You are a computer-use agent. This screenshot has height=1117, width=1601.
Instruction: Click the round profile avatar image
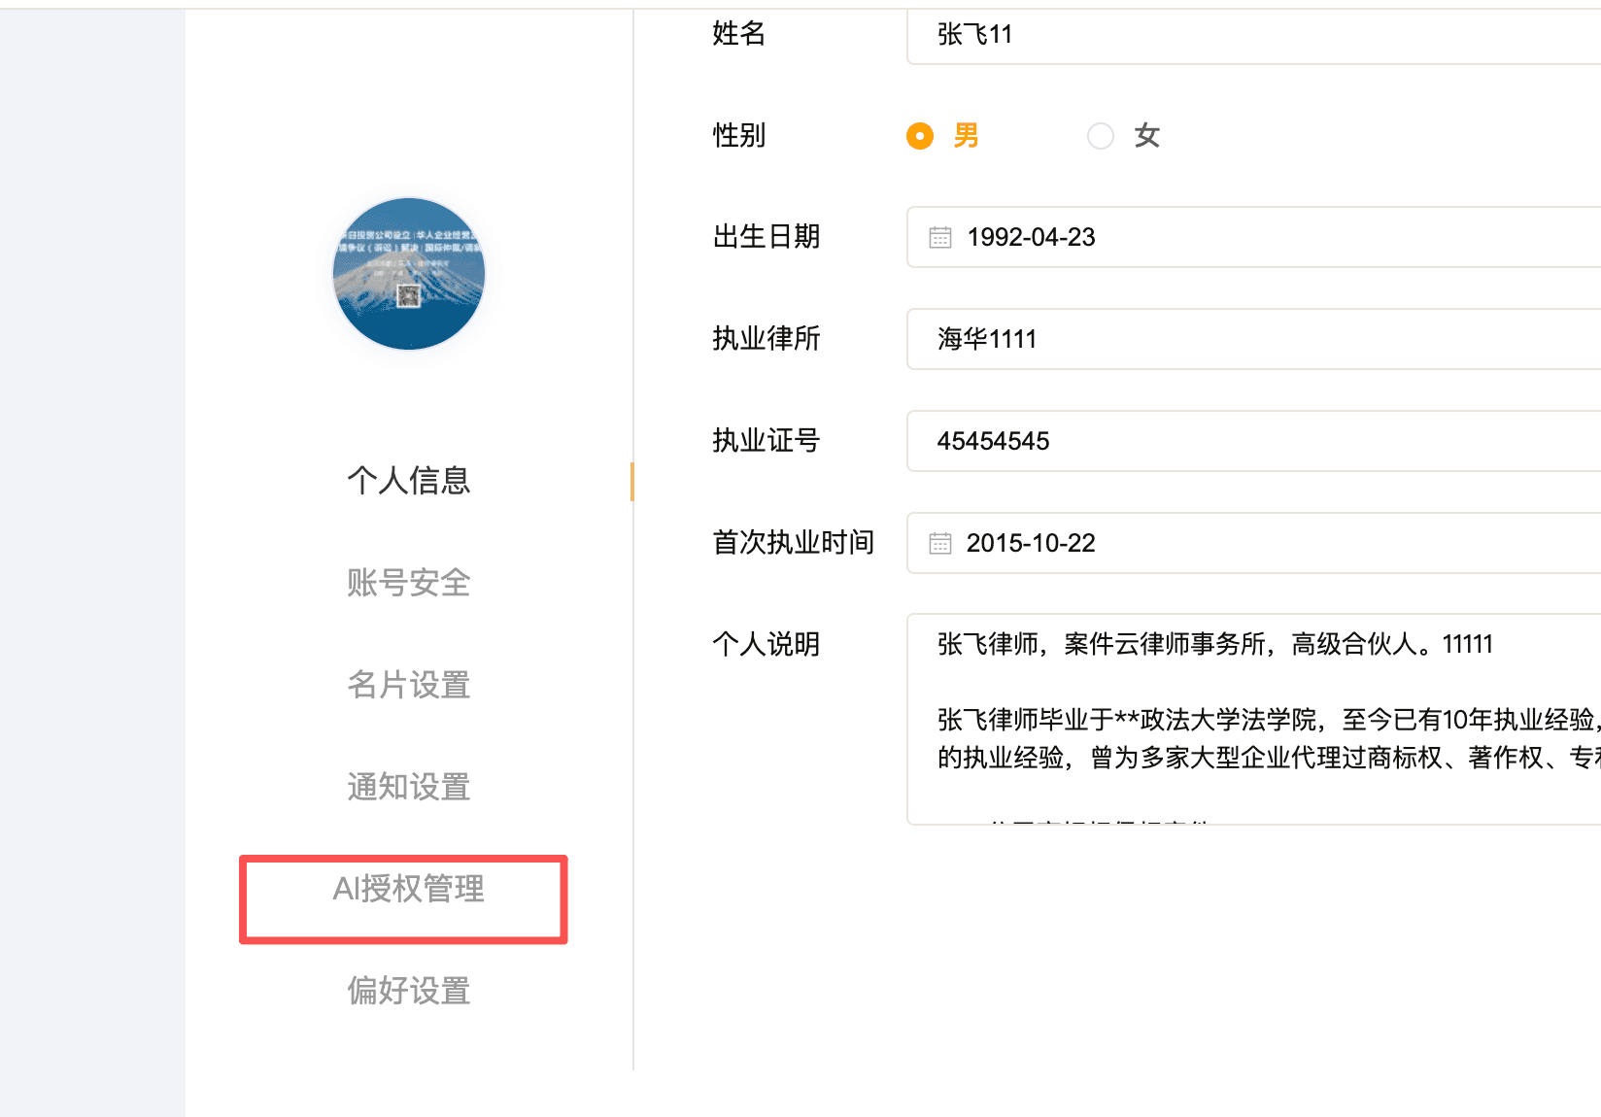[409, 274]
